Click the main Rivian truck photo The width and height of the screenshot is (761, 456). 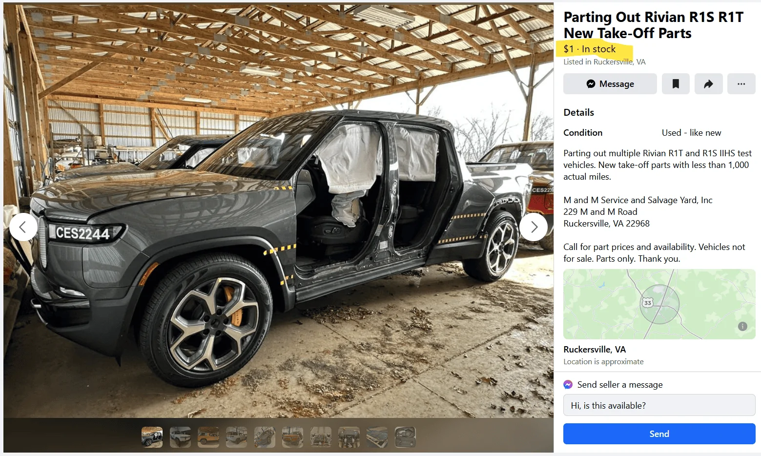click(278, 211)
